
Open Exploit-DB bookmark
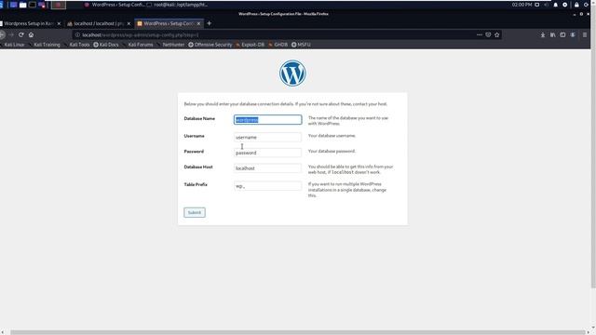tap(250, 45)
